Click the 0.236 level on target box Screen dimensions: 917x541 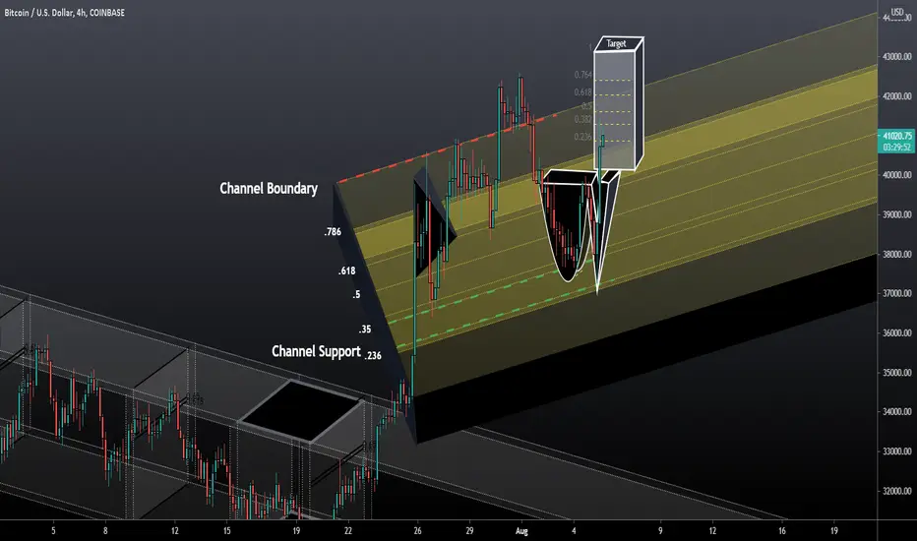[x=583, y=137]
